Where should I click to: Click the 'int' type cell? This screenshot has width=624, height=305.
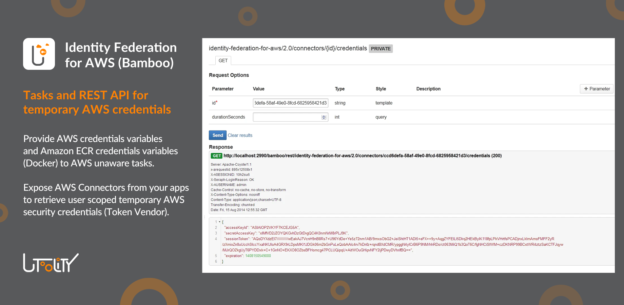pos(337,117)
